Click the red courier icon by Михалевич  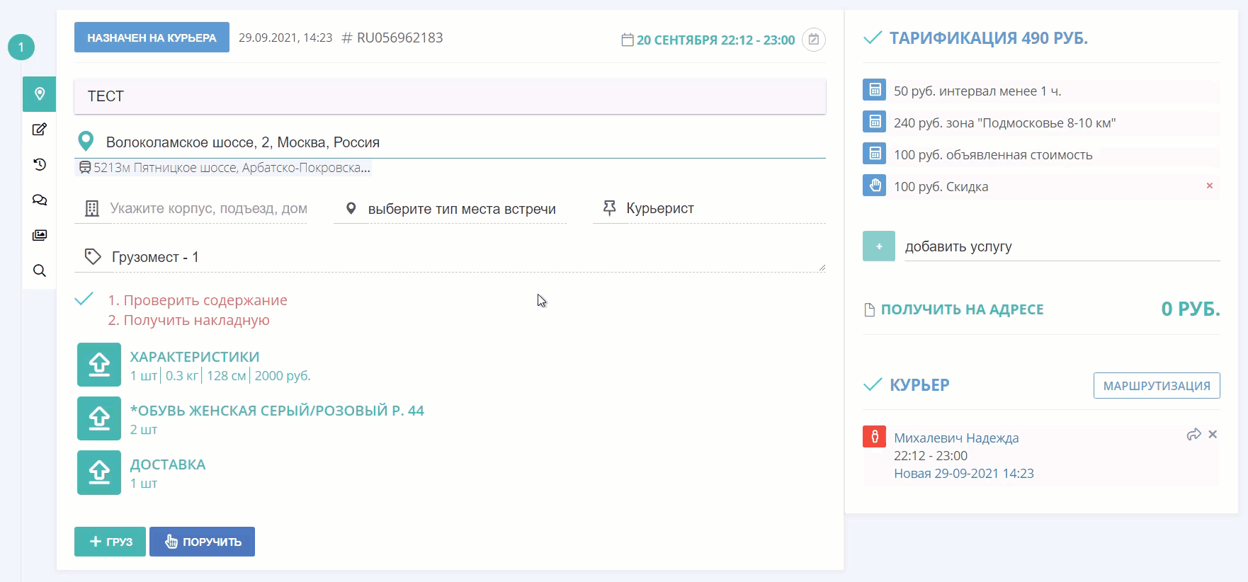pyautogui.click(x=875, y=436)
